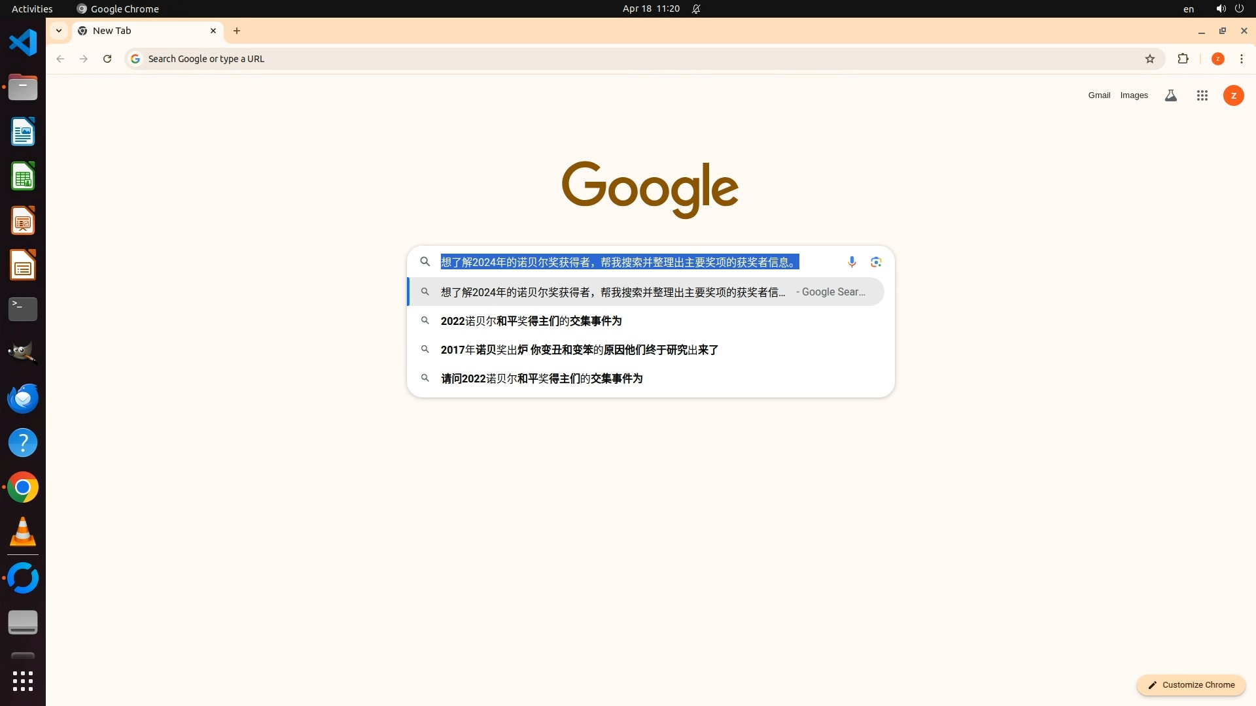Open a new tab with plus button

click(237, 31)
